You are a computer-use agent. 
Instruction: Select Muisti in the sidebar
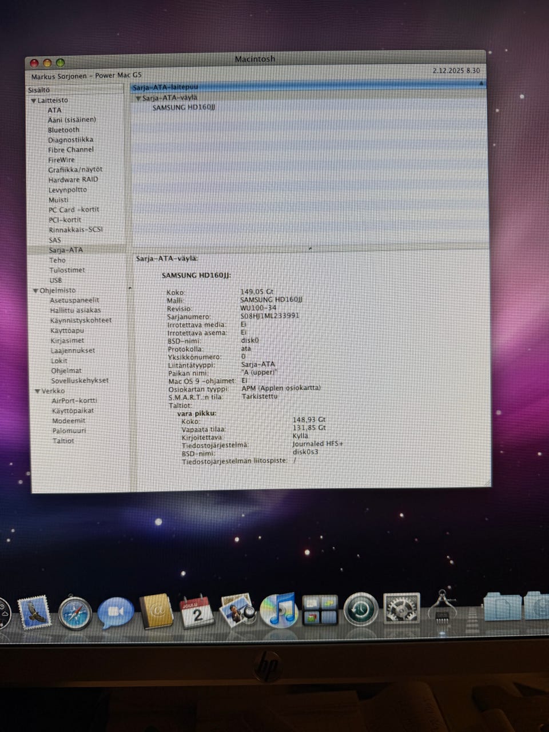click(x=58, y=200)
